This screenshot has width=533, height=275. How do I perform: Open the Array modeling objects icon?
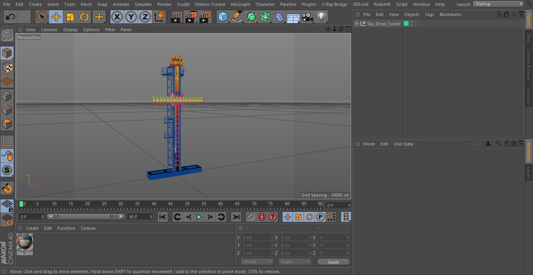[265, 17]
